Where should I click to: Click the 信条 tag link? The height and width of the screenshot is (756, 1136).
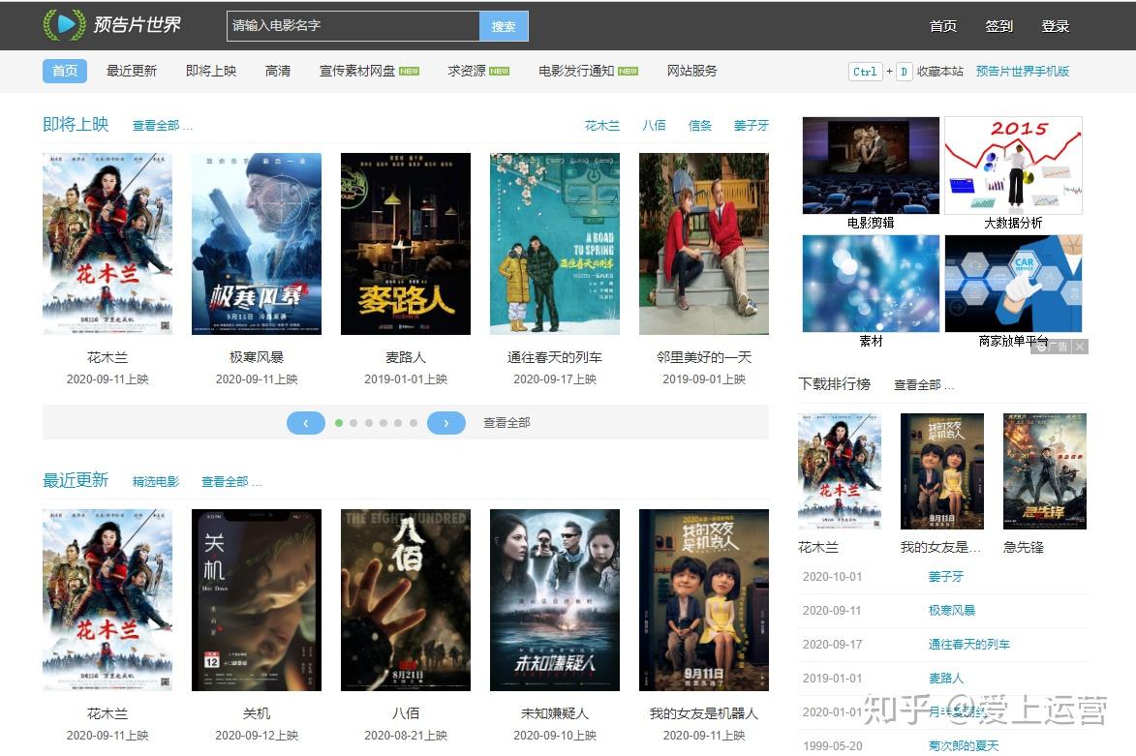(699, 125)
